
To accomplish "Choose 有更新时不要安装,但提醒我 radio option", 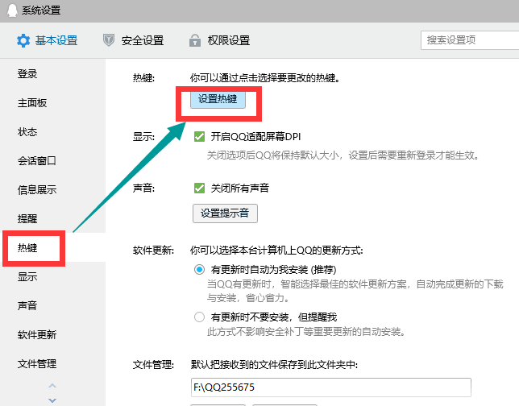I will point(199,317).
